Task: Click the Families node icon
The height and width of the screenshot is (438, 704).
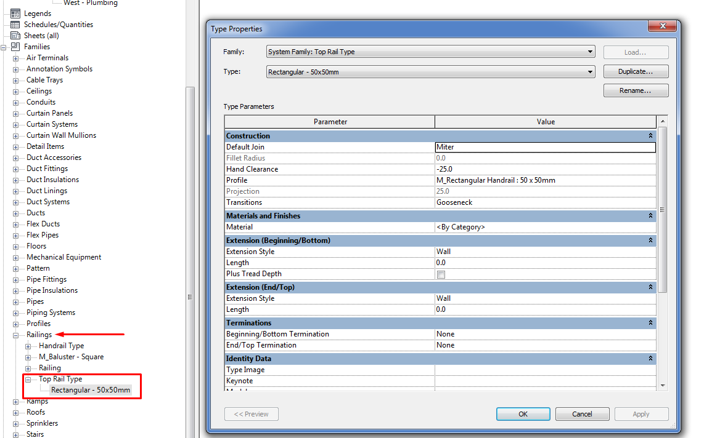Action: point(15,47)
